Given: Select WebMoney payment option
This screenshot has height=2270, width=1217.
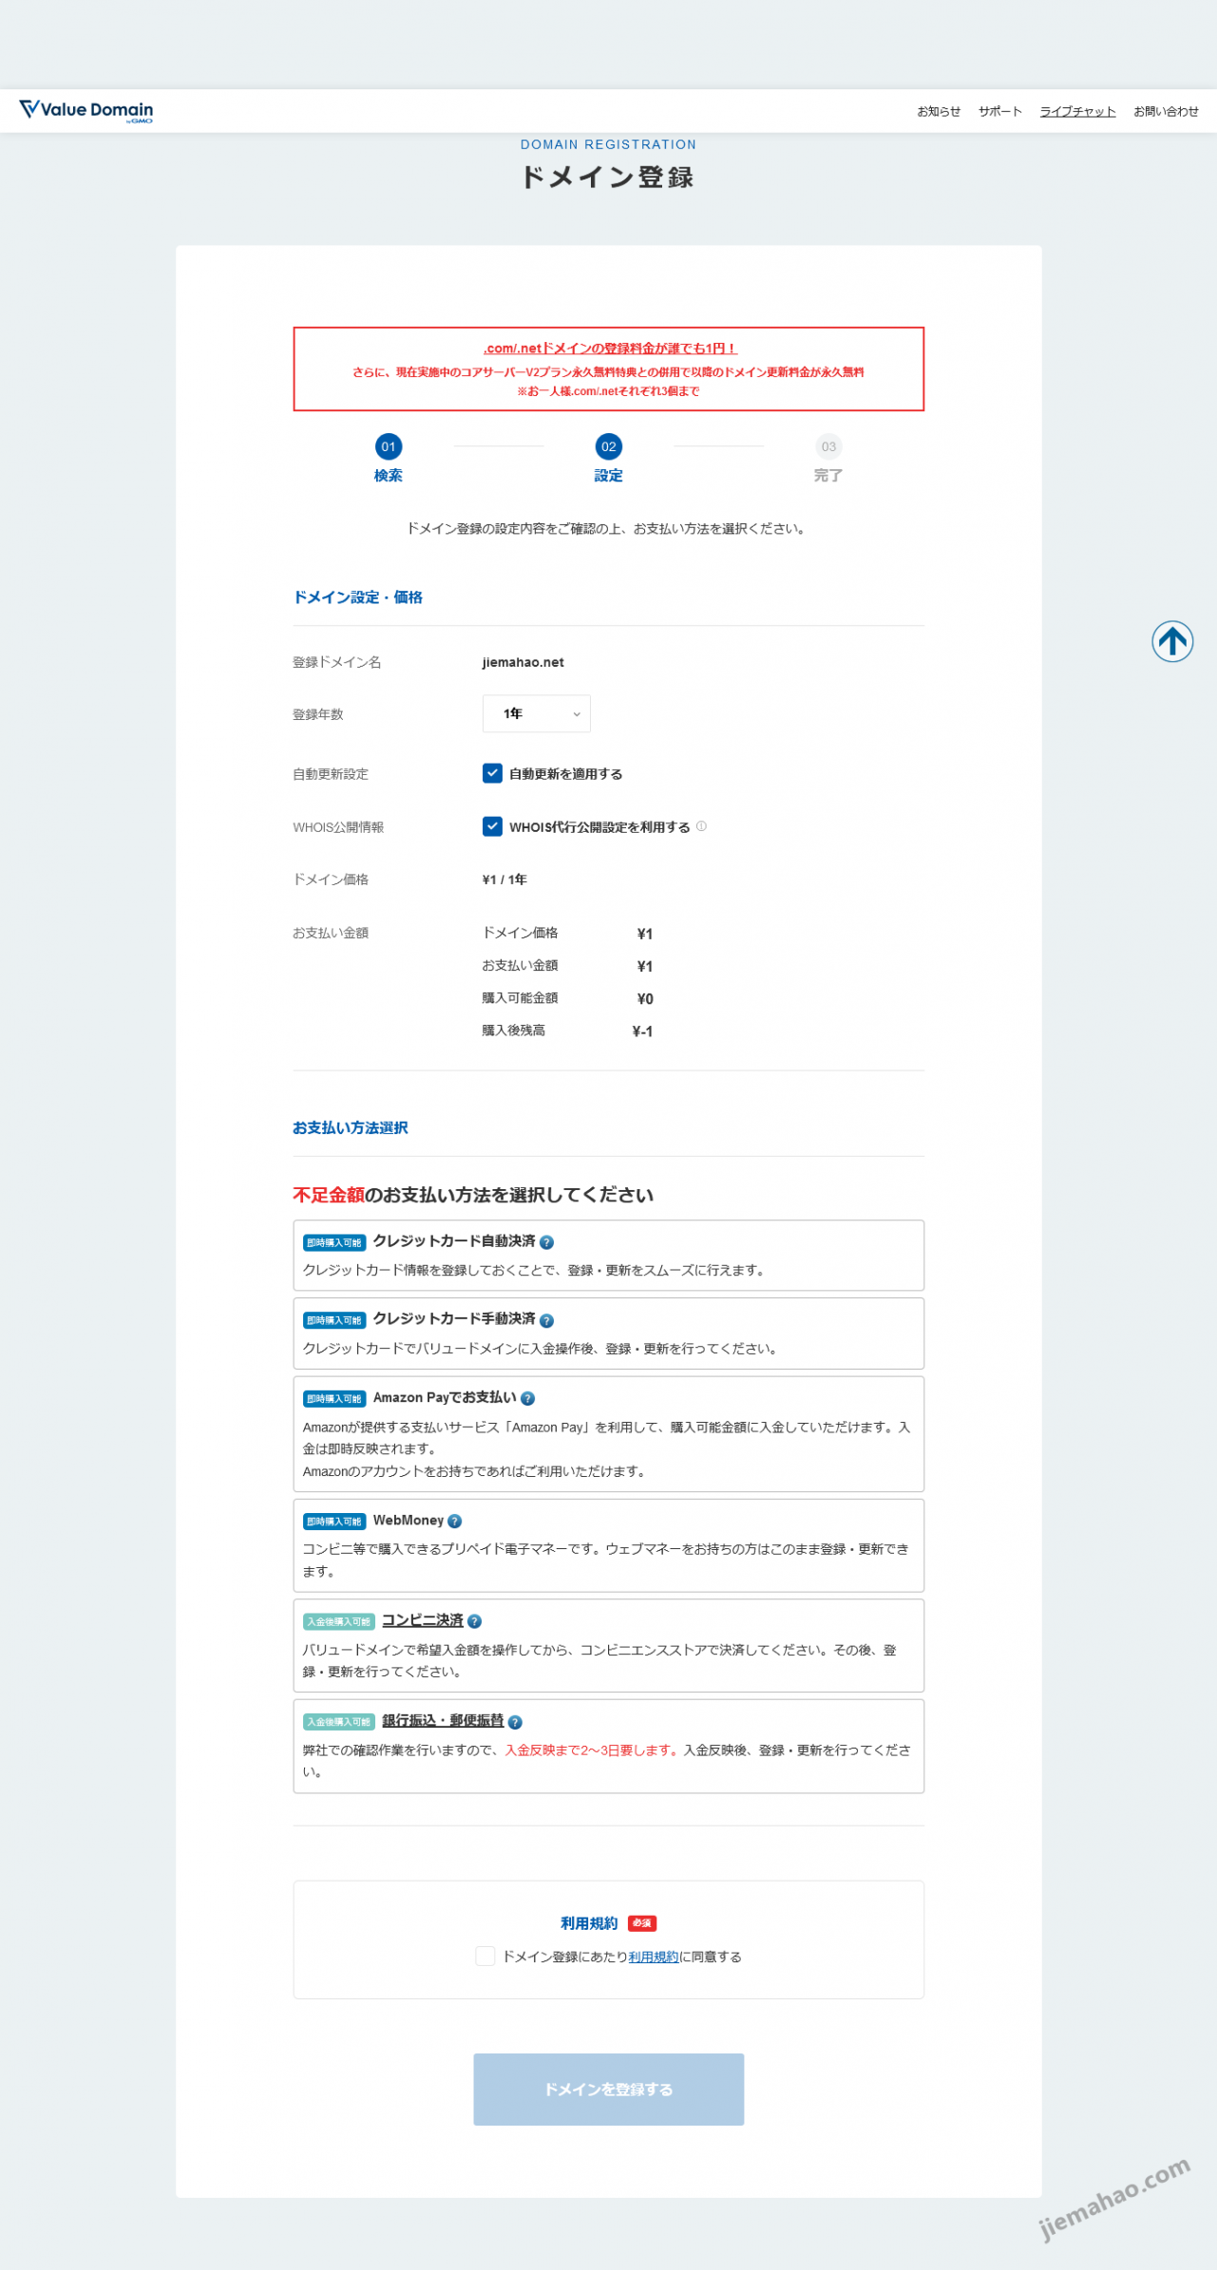Looking at the screenshot, I should click(x=609, y=1544).
